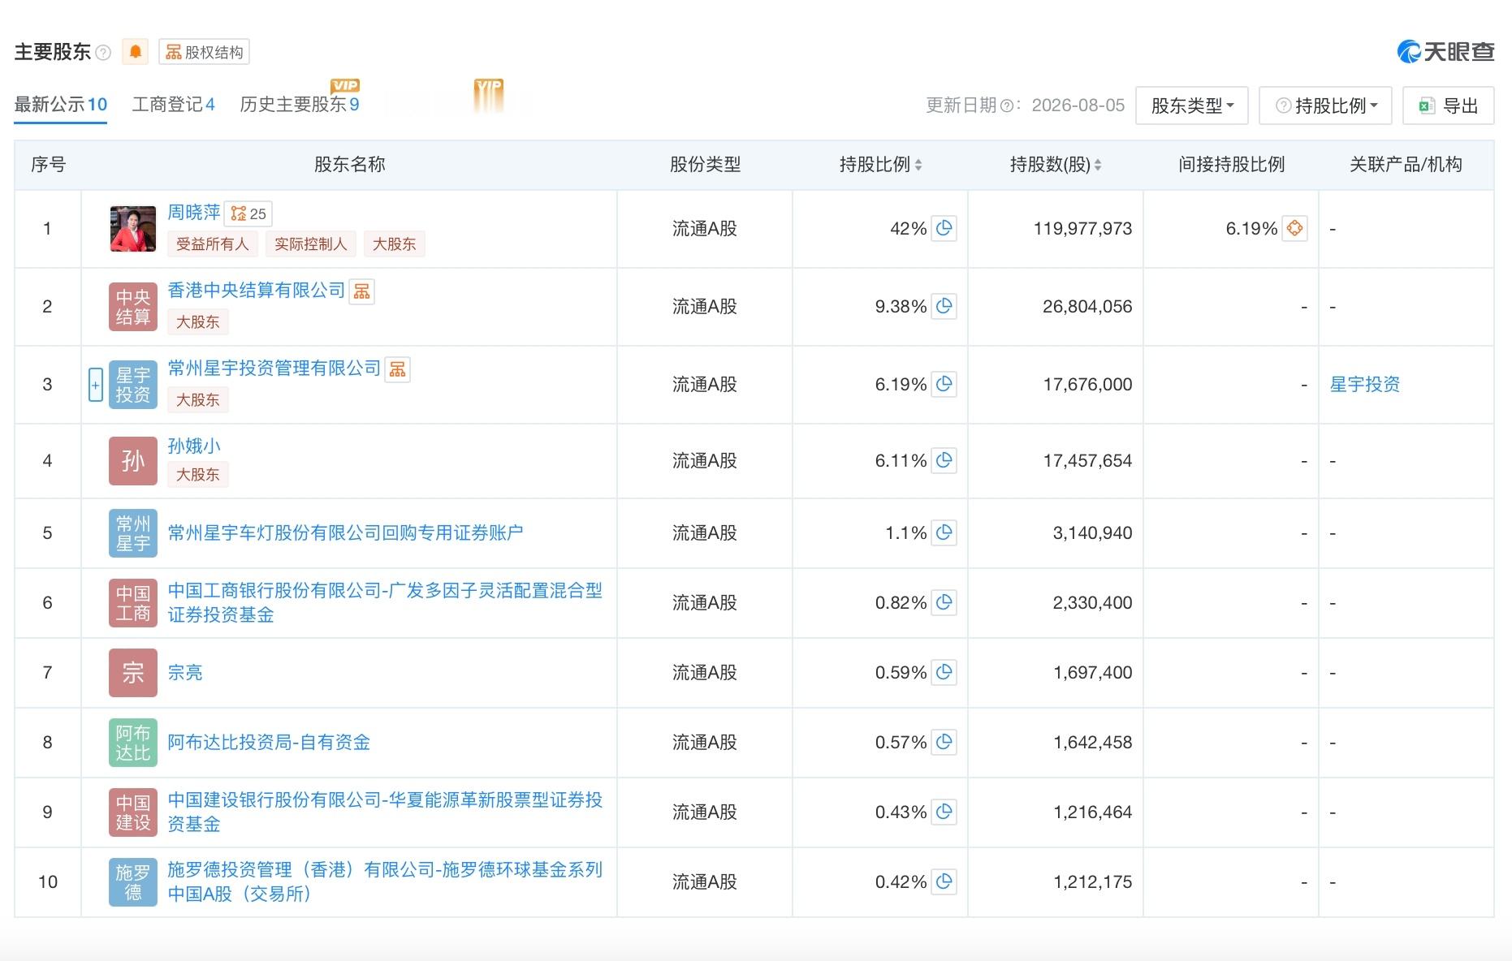1512x961 pixels.
Task: Sort by the 持股比例 column header arrows
Action: [x=918, y=165]
